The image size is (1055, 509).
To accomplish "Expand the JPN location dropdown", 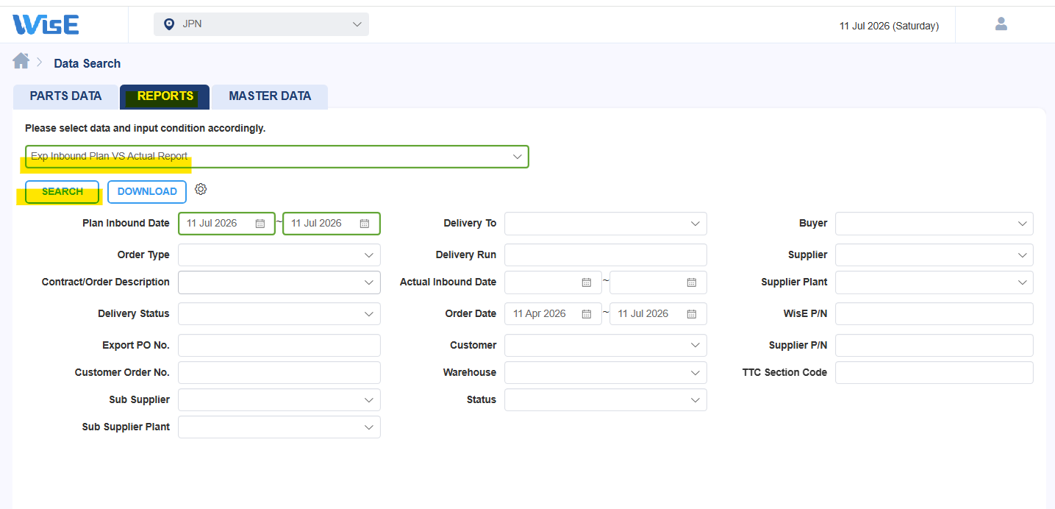I will point(261,24).
